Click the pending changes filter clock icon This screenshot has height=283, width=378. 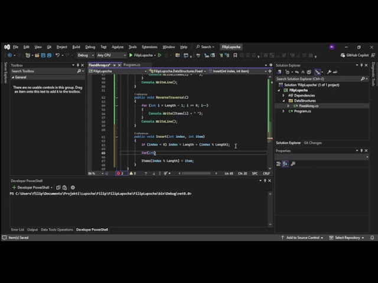click(287, 72)
